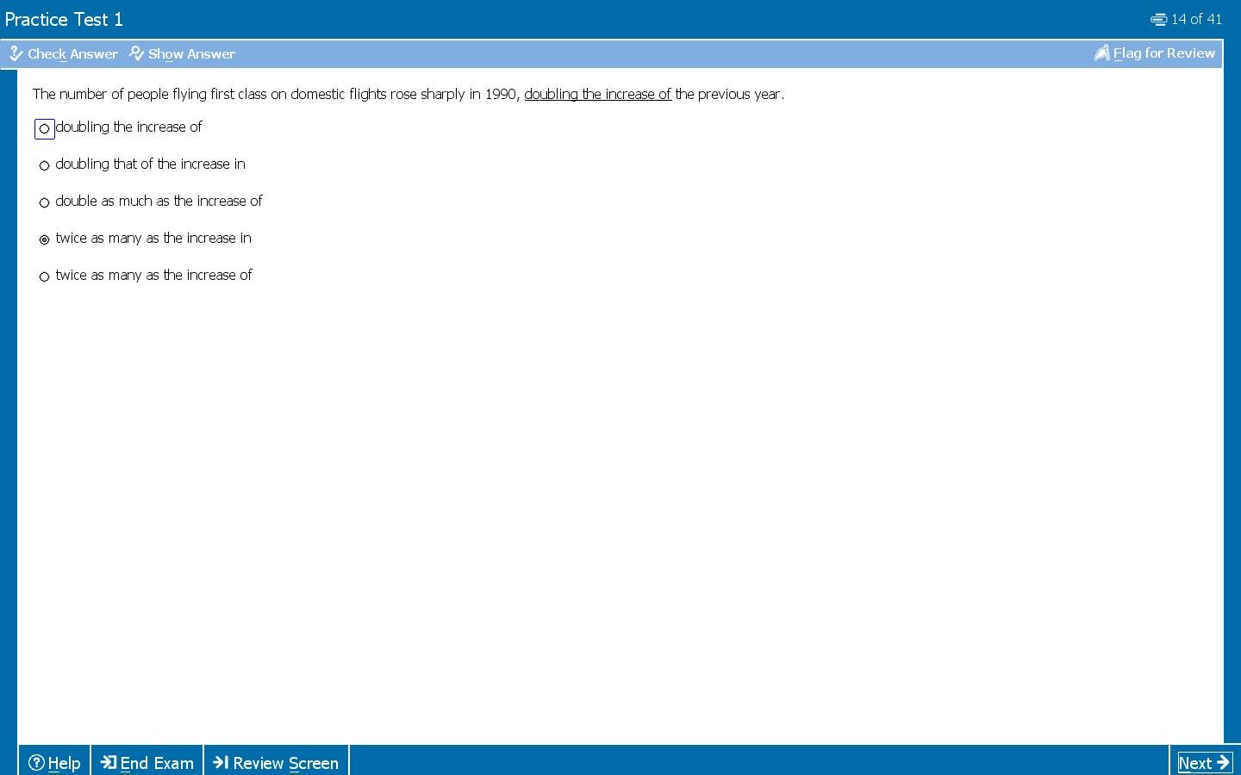Click the Check Answer command
This screenshot has width=1241, height=775.
pos(72,53)
